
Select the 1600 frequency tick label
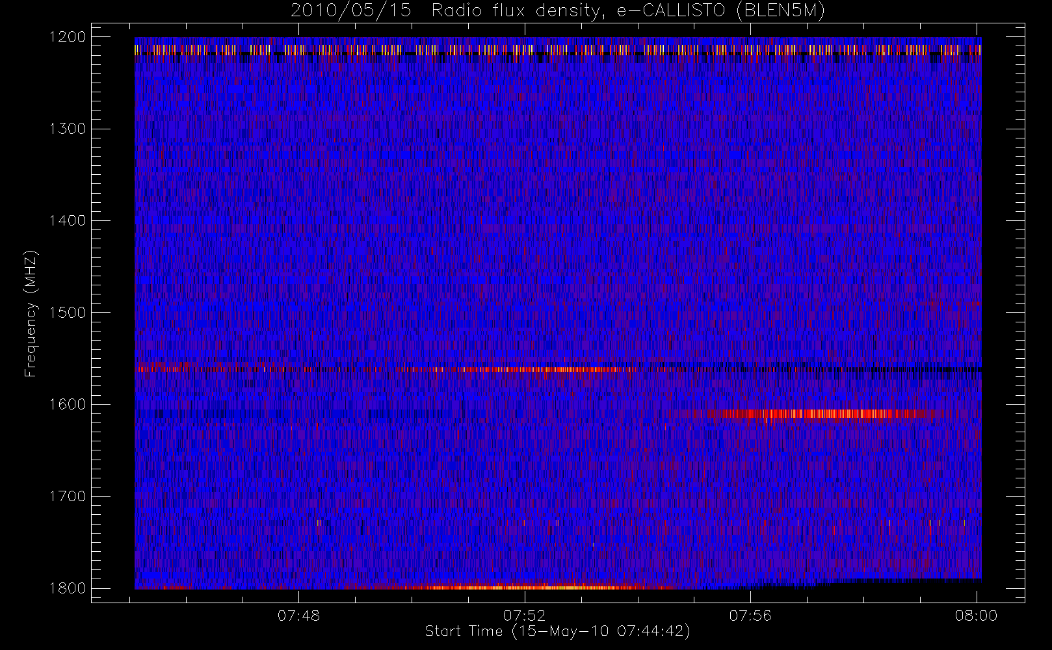68,404
